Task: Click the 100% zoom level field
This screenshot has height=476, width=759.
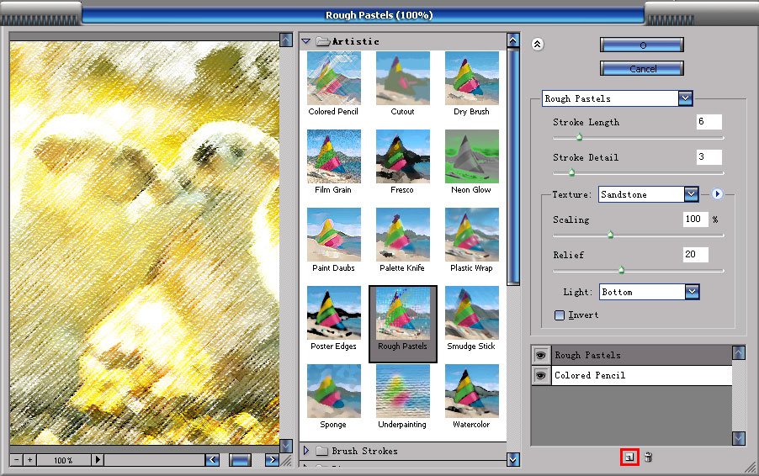Action: [64, 460]
